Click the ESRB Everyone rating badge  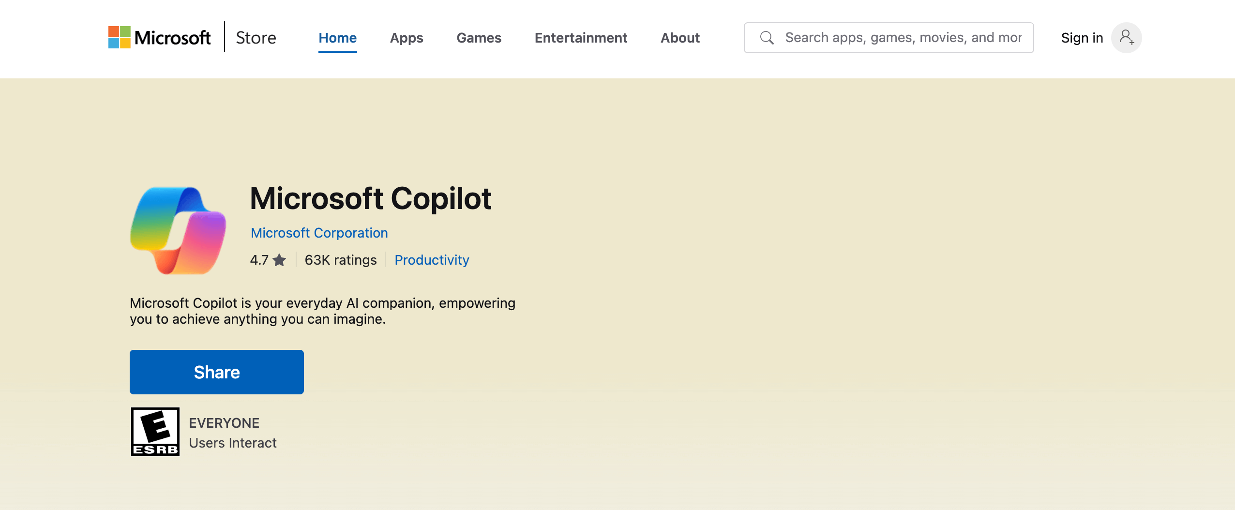pos(155,432)
